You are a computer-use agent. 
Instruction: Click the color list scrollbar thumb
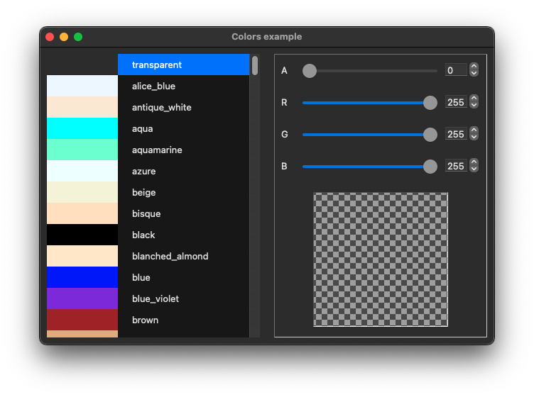point(255,66)
